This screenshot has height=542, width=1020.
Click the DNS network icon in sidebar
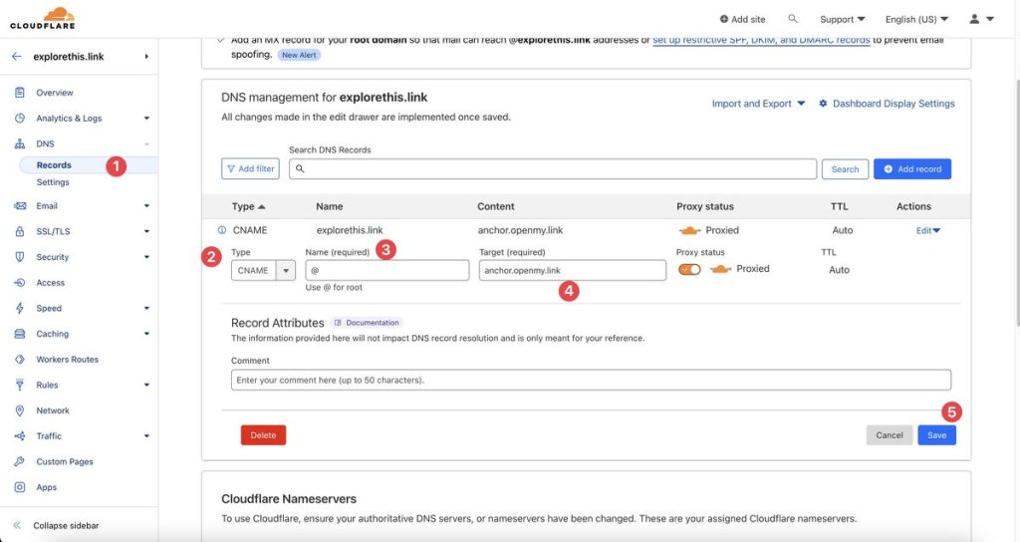pos(20,143)
